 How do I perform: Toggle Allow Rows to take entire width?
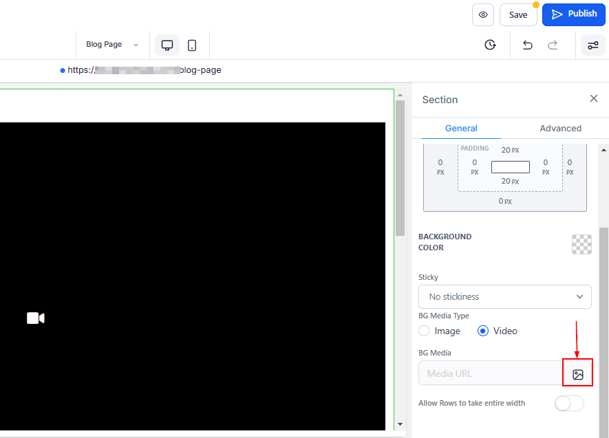569,404
